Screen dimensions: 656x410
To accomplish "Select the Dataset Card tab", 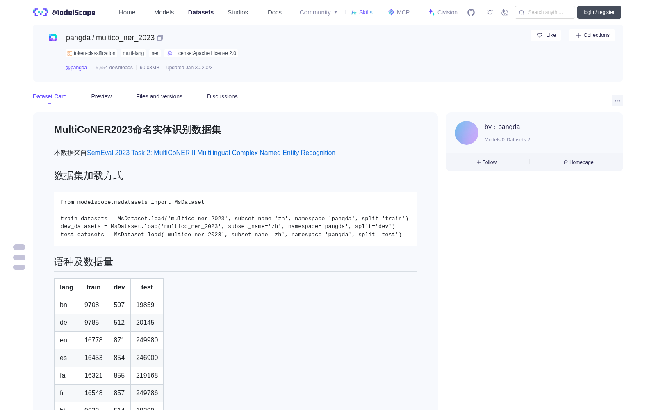I will [x=50, y=96].
